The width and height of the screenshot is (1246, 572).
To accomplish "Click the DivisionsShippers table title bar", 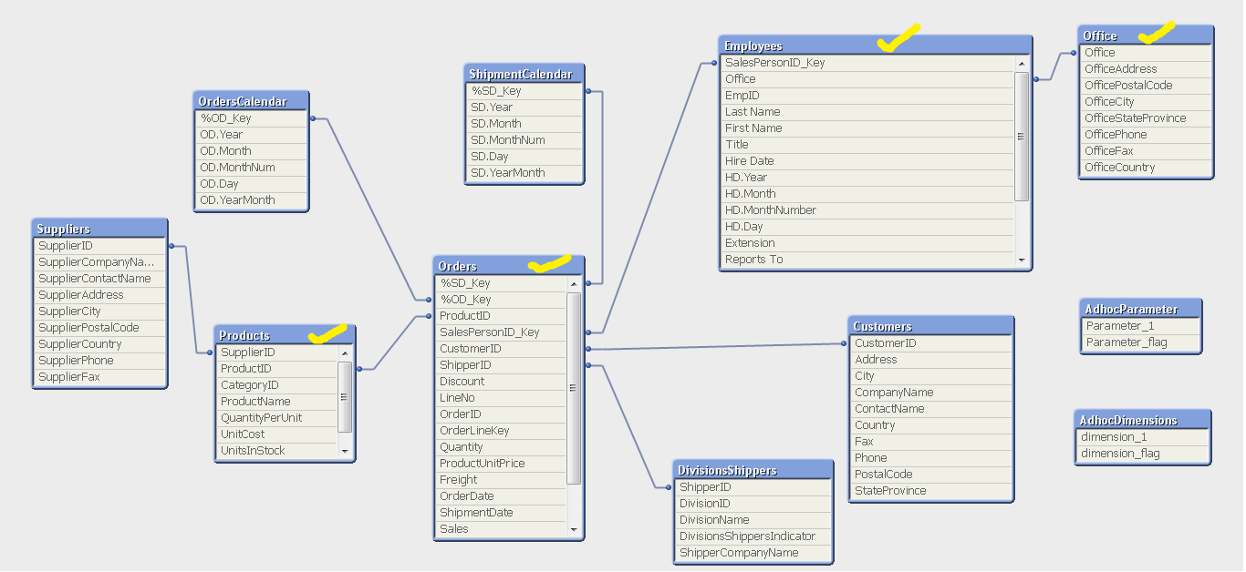I will [753, 469].
